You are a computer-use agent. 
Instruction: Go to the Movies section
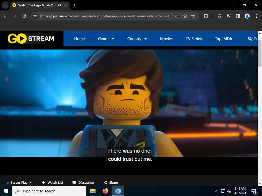pyautogui.click(x=166, y=39)
